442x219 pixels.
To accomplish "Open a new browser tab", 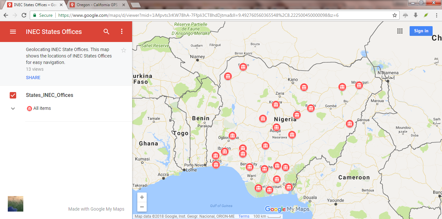I will 135,5.
